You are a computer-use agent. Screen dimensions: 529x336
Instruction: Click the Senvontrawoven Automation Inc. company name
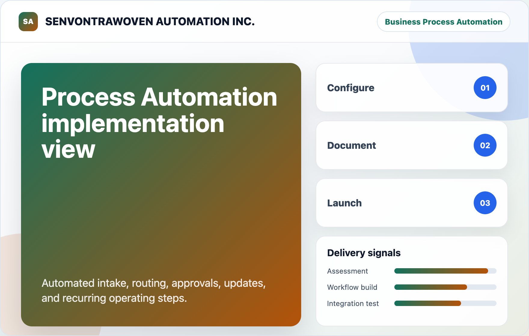coord(150,22)
